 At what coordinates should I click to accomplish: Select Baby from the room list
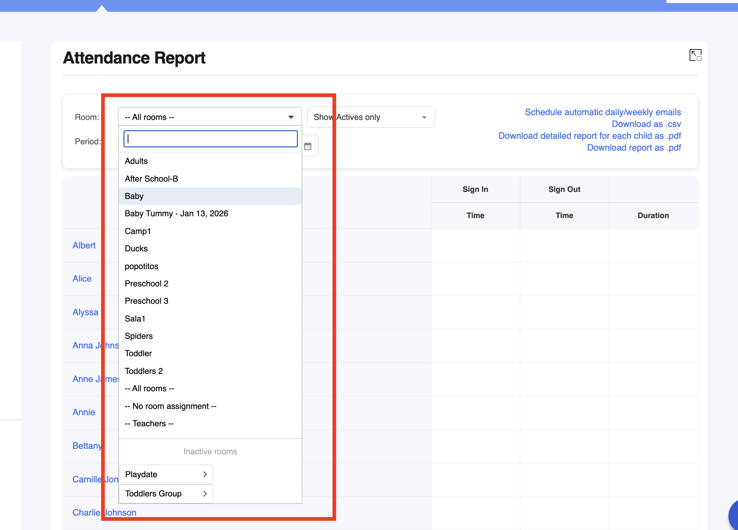(x=134, y=196)
